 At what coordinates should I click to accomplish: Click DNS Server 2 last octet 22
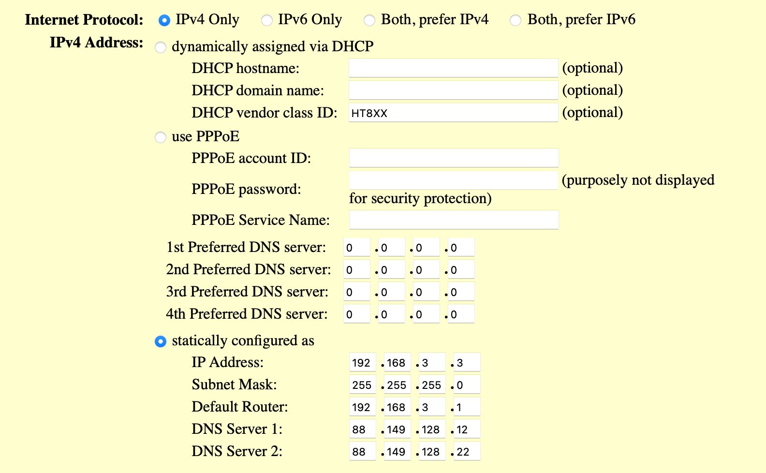pos(467,452)
